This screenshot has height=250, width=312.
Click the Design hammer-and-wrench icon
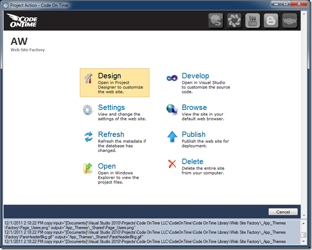88,79
